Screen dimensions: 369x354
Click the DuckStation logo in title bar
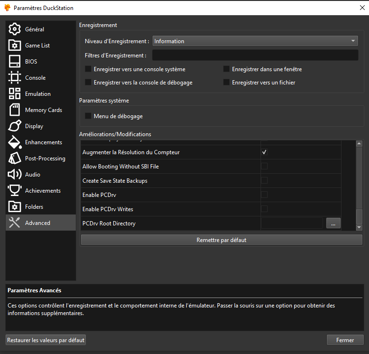[x=7, y=8]
